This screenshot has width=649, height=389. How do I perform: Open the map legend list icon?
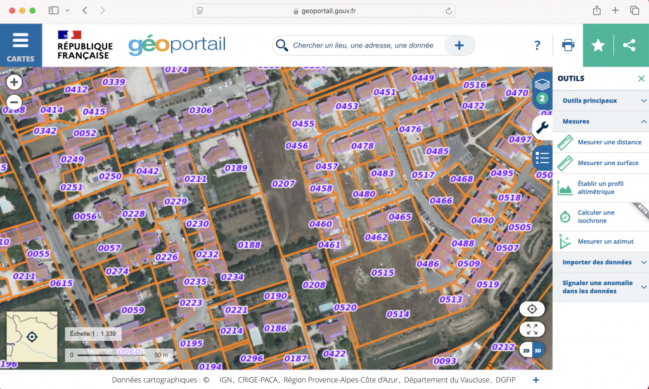542,157
